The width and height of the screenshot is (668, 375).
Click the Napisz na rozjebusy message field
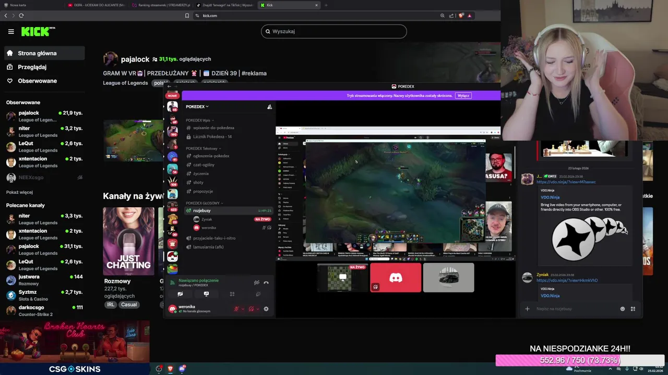coord(574,309)
